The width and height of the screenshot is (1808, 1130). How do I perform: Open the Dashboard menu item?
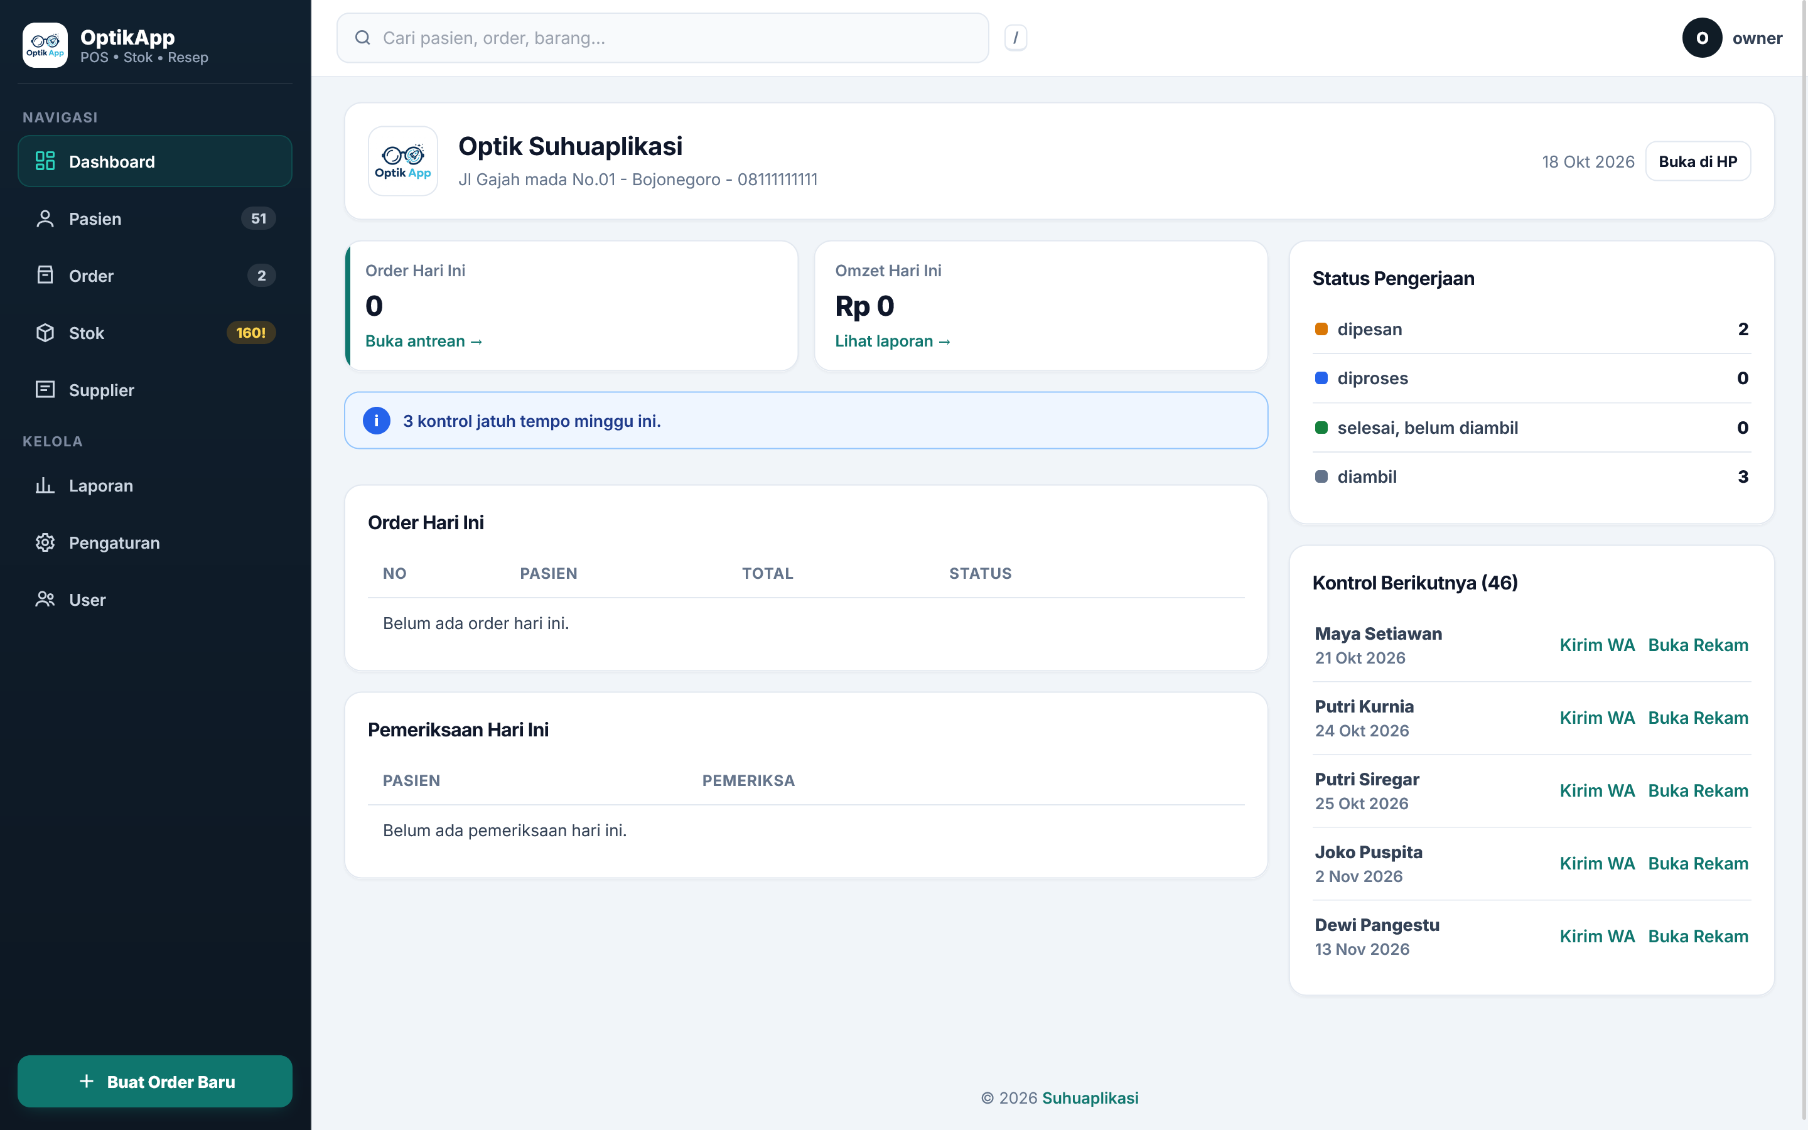coord(154,161)
